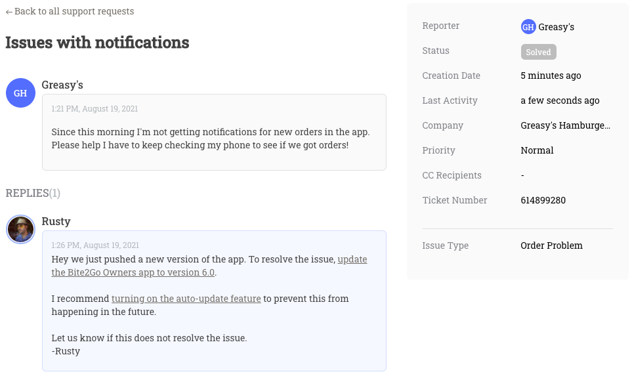
Task: Click the Solved status badge
Action: [x=539, y=52]
